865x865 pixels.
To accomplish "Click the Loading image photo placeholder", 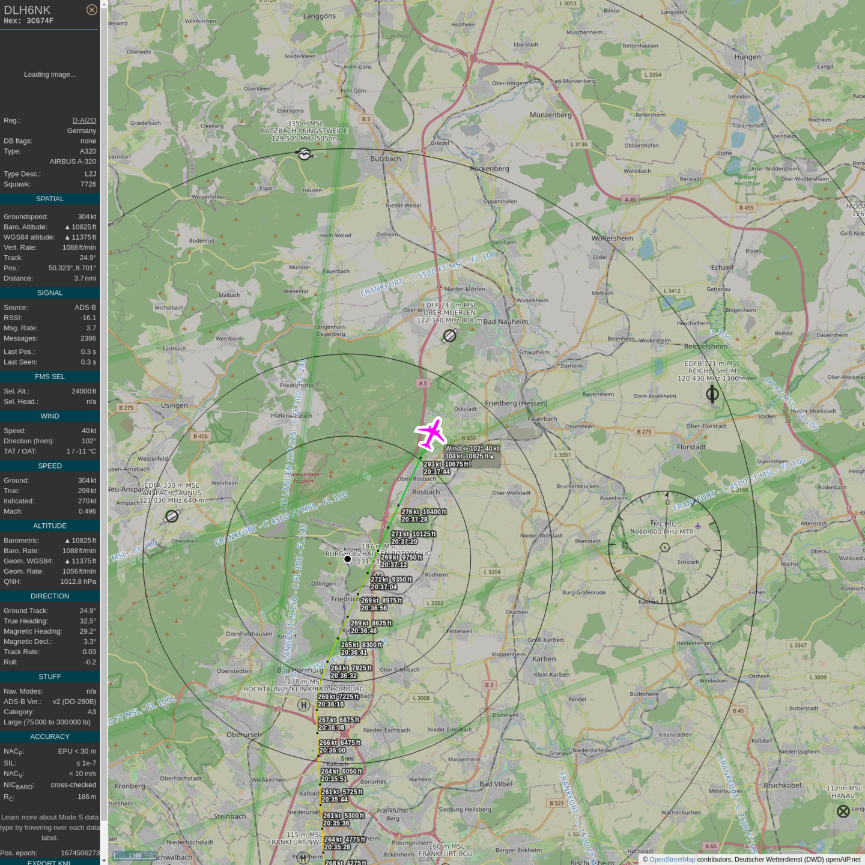I will coord(50,74).
